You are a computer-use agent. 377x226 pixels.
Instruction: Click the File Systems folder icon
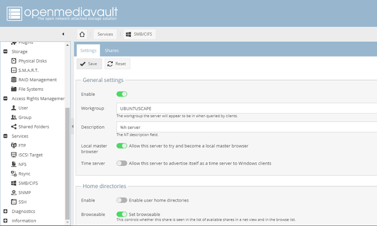click(x=14, y=89)
